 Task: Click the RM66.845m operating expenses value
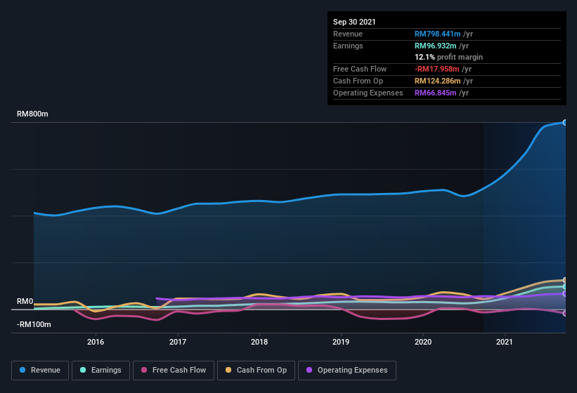point(435,93)
